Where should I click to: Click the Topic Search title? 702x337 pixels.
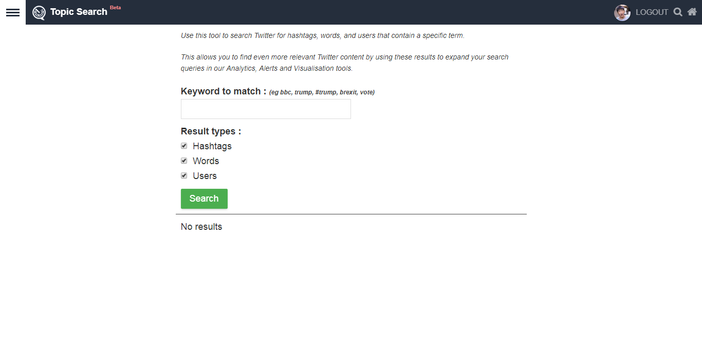79,12
